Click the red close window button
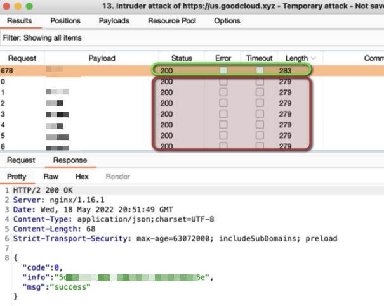Viewport: 384px width, 306px height. 6,6
